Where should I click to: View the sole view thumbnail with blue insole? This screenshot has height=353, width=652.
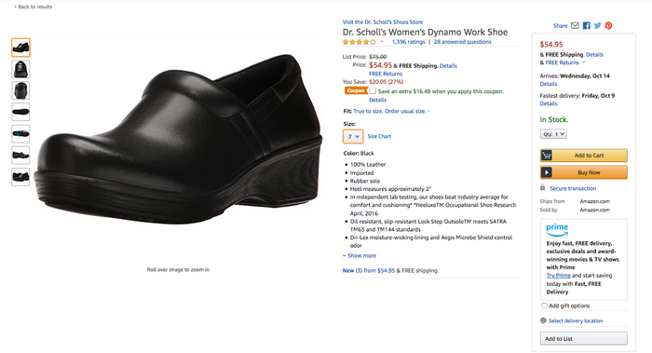tap(20, 133)
